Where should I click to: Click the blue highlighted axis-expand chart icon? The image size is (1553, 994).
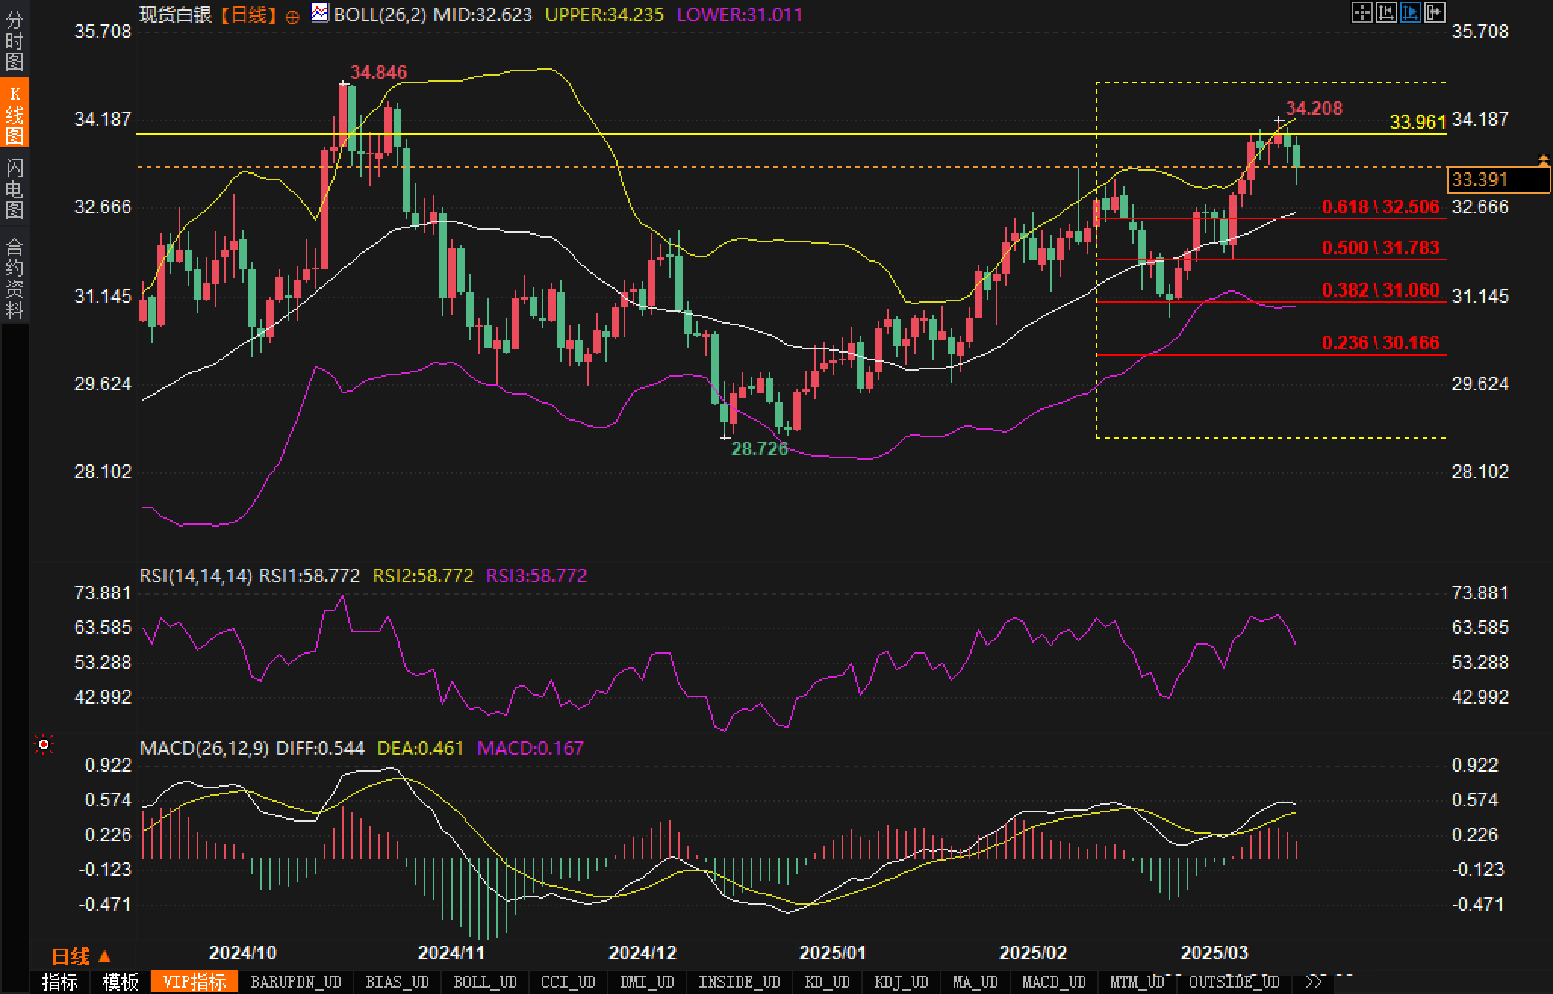click(1410, 12)
